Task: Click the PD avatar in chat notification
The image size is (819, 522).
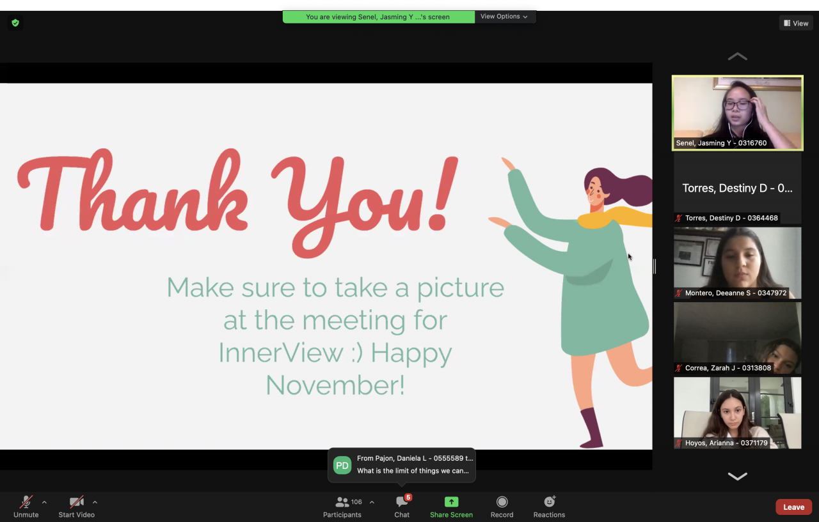Action: click(x=342, y=465)
